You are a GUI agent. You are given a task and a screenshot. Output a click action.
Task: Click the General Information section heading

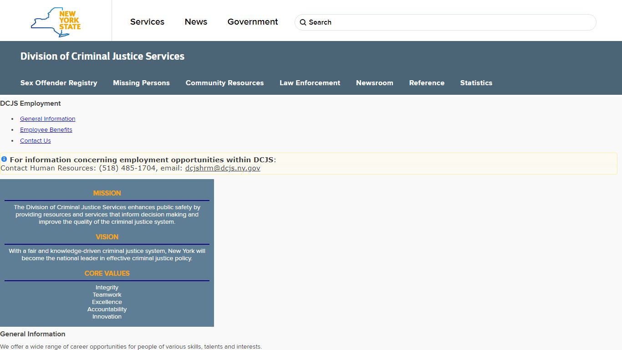[x=33, y=334]
